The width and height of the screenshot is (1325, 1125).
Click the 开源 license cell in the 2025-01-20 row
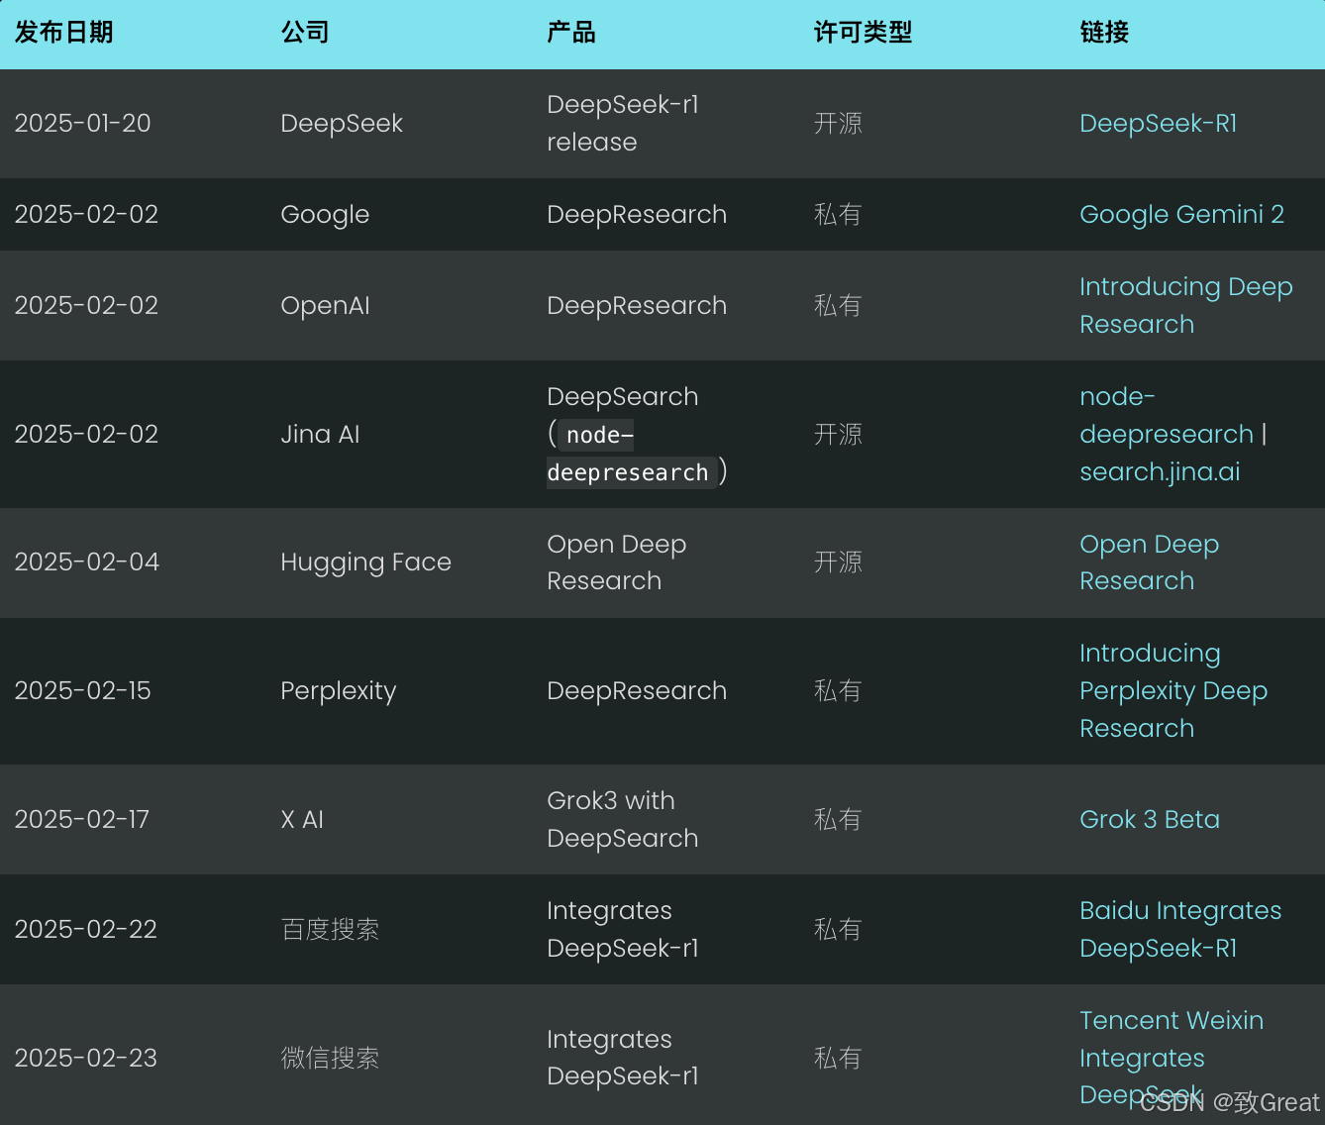pos(838,124)
